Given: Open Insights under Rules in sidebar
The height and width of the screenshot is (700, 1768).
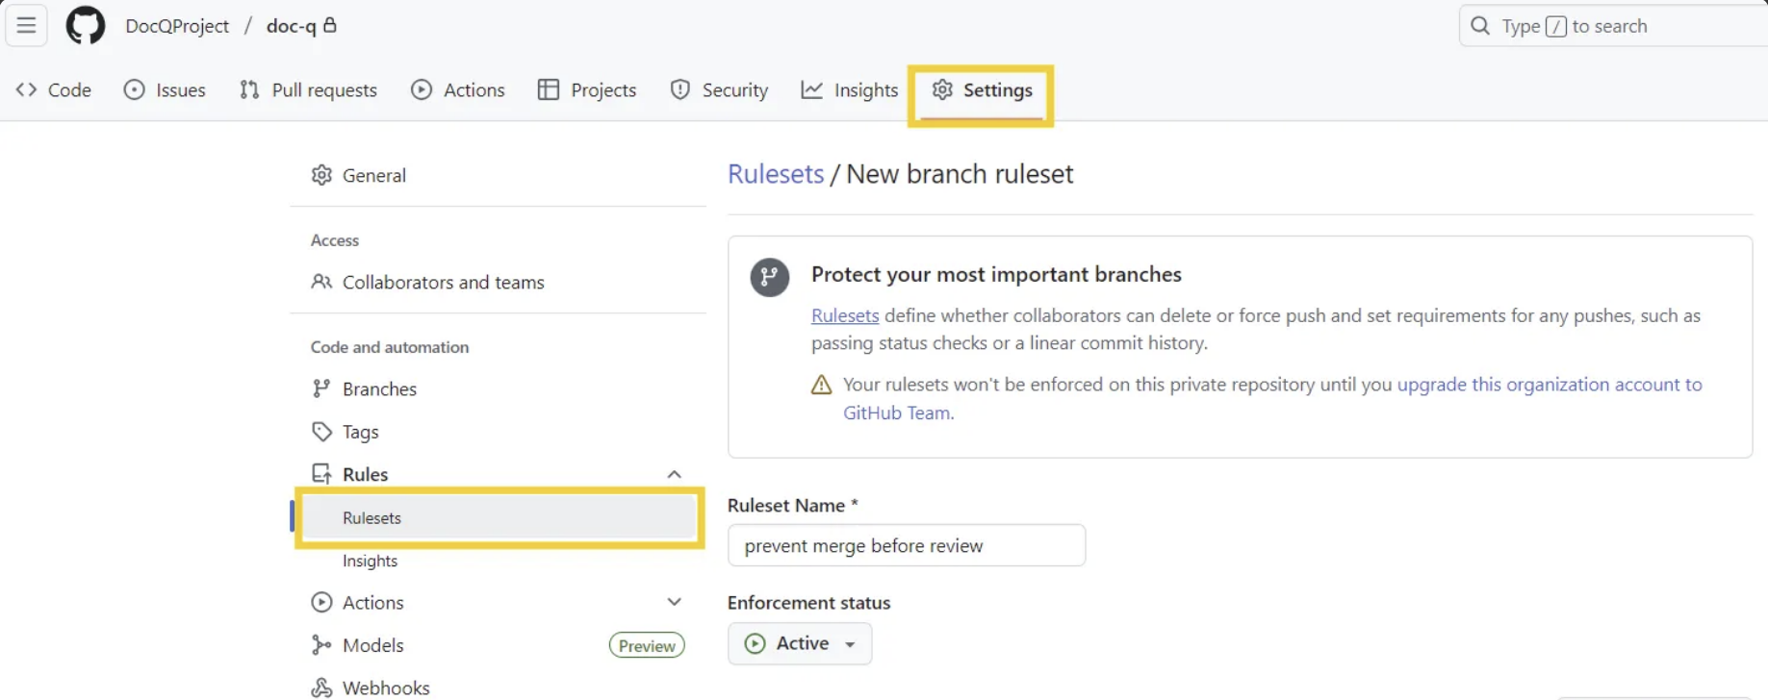Looking at the screenshot, I should tap(370, 561).
